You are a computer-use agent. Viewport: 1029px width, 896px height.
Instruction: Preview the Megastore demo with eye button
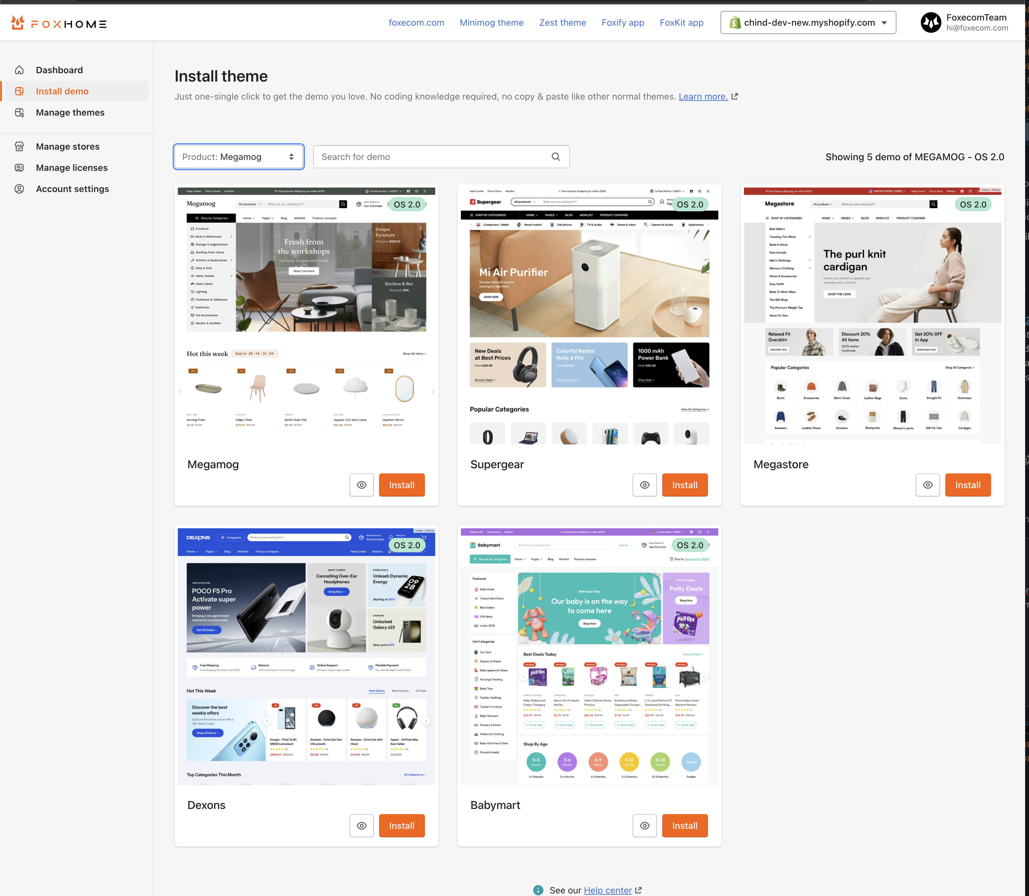click(x=928, y=485)
